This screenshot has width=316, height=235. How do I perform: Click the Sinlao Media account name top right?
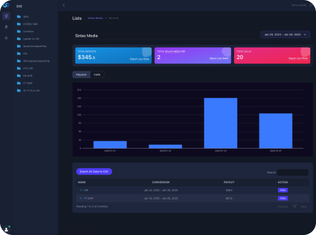[x=299, y=5]
